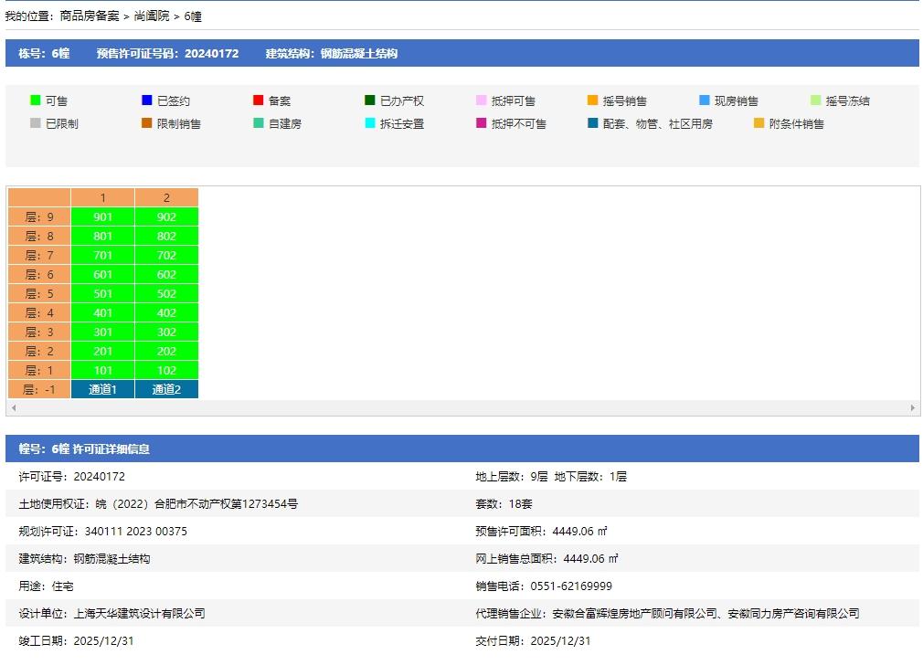
Task: View unit 201 cell
Action: click(102, 351)
